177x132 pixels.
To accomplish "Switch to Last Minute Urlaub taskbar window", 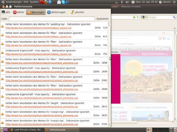I will click(27, 130).
